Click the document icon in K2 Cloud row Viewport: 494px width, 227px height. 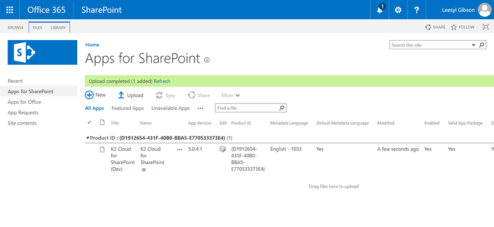[102, 149]
